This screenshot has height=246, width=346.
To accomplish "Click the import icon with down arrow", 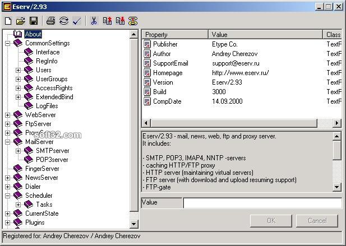I will point(120,21).
